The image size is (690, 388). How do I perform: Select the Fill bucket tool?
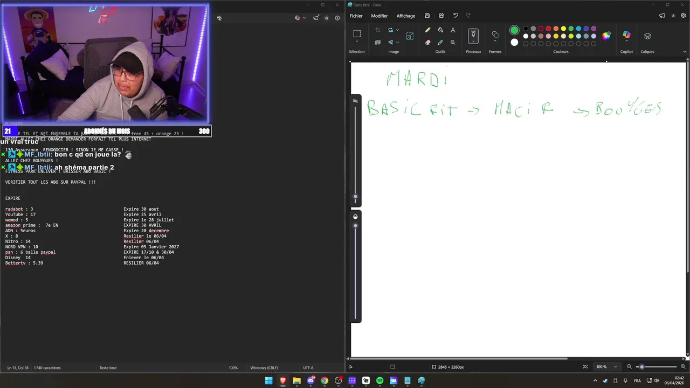click(440, 30)
